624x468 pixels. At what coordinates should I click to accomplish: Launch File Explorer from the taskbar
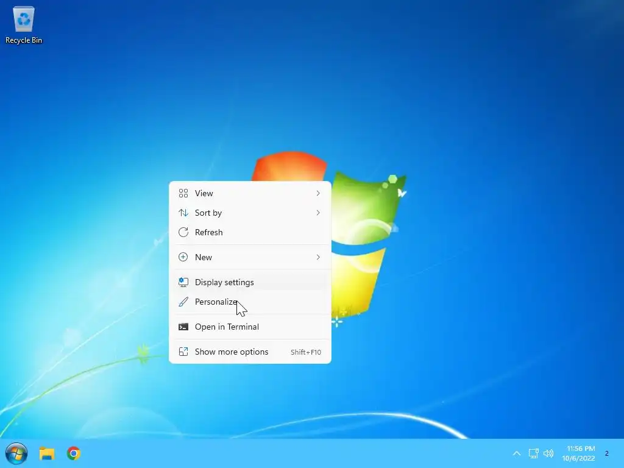click(x=46, y=453)
